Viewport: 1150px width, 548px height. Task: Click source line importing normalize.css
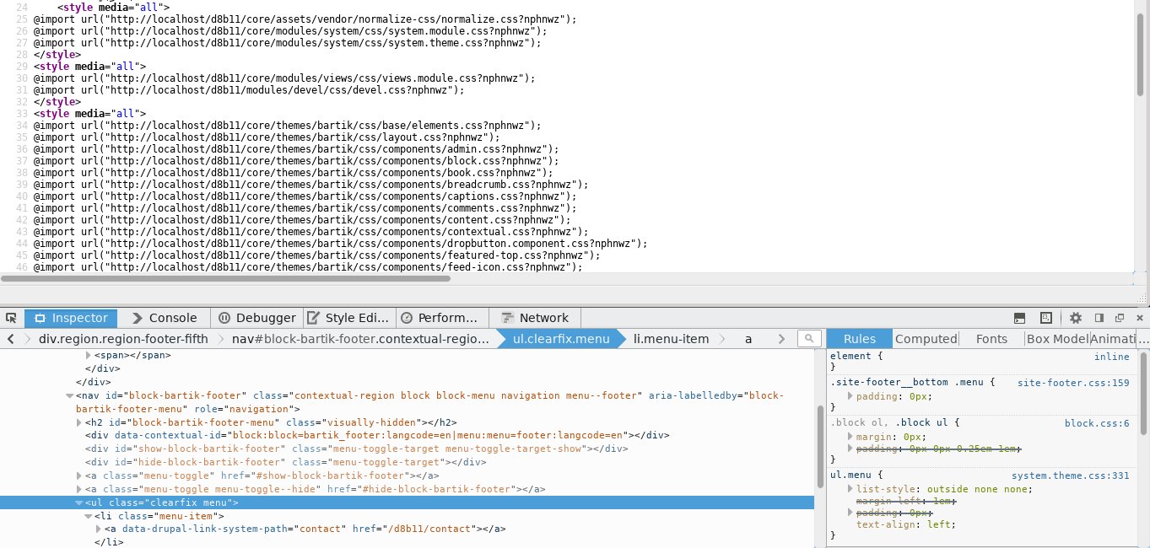pyautogui.click(x=305, y=19)
